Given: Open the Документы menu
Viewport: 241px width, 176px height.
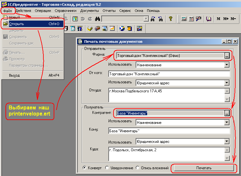Looking at the screenshot, I should pyautogui.click(x=89, y=11).
